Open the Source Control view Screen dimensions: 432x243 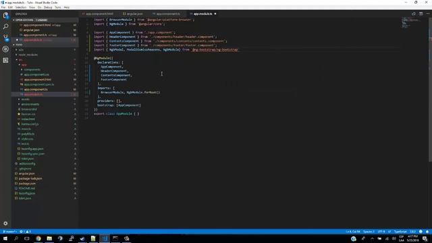click(5, 38)
